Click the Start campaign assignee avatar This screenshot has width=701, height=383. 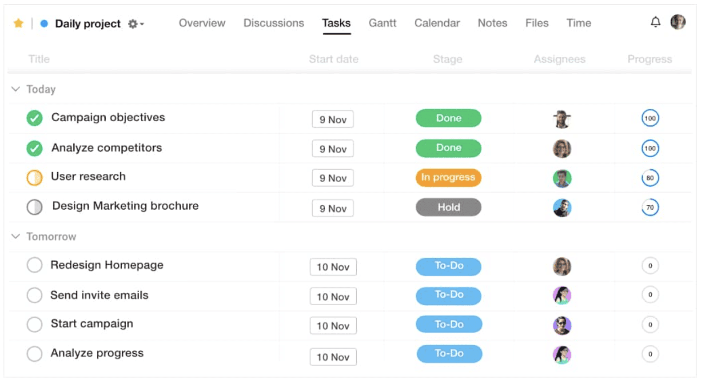tap(562, 325)
